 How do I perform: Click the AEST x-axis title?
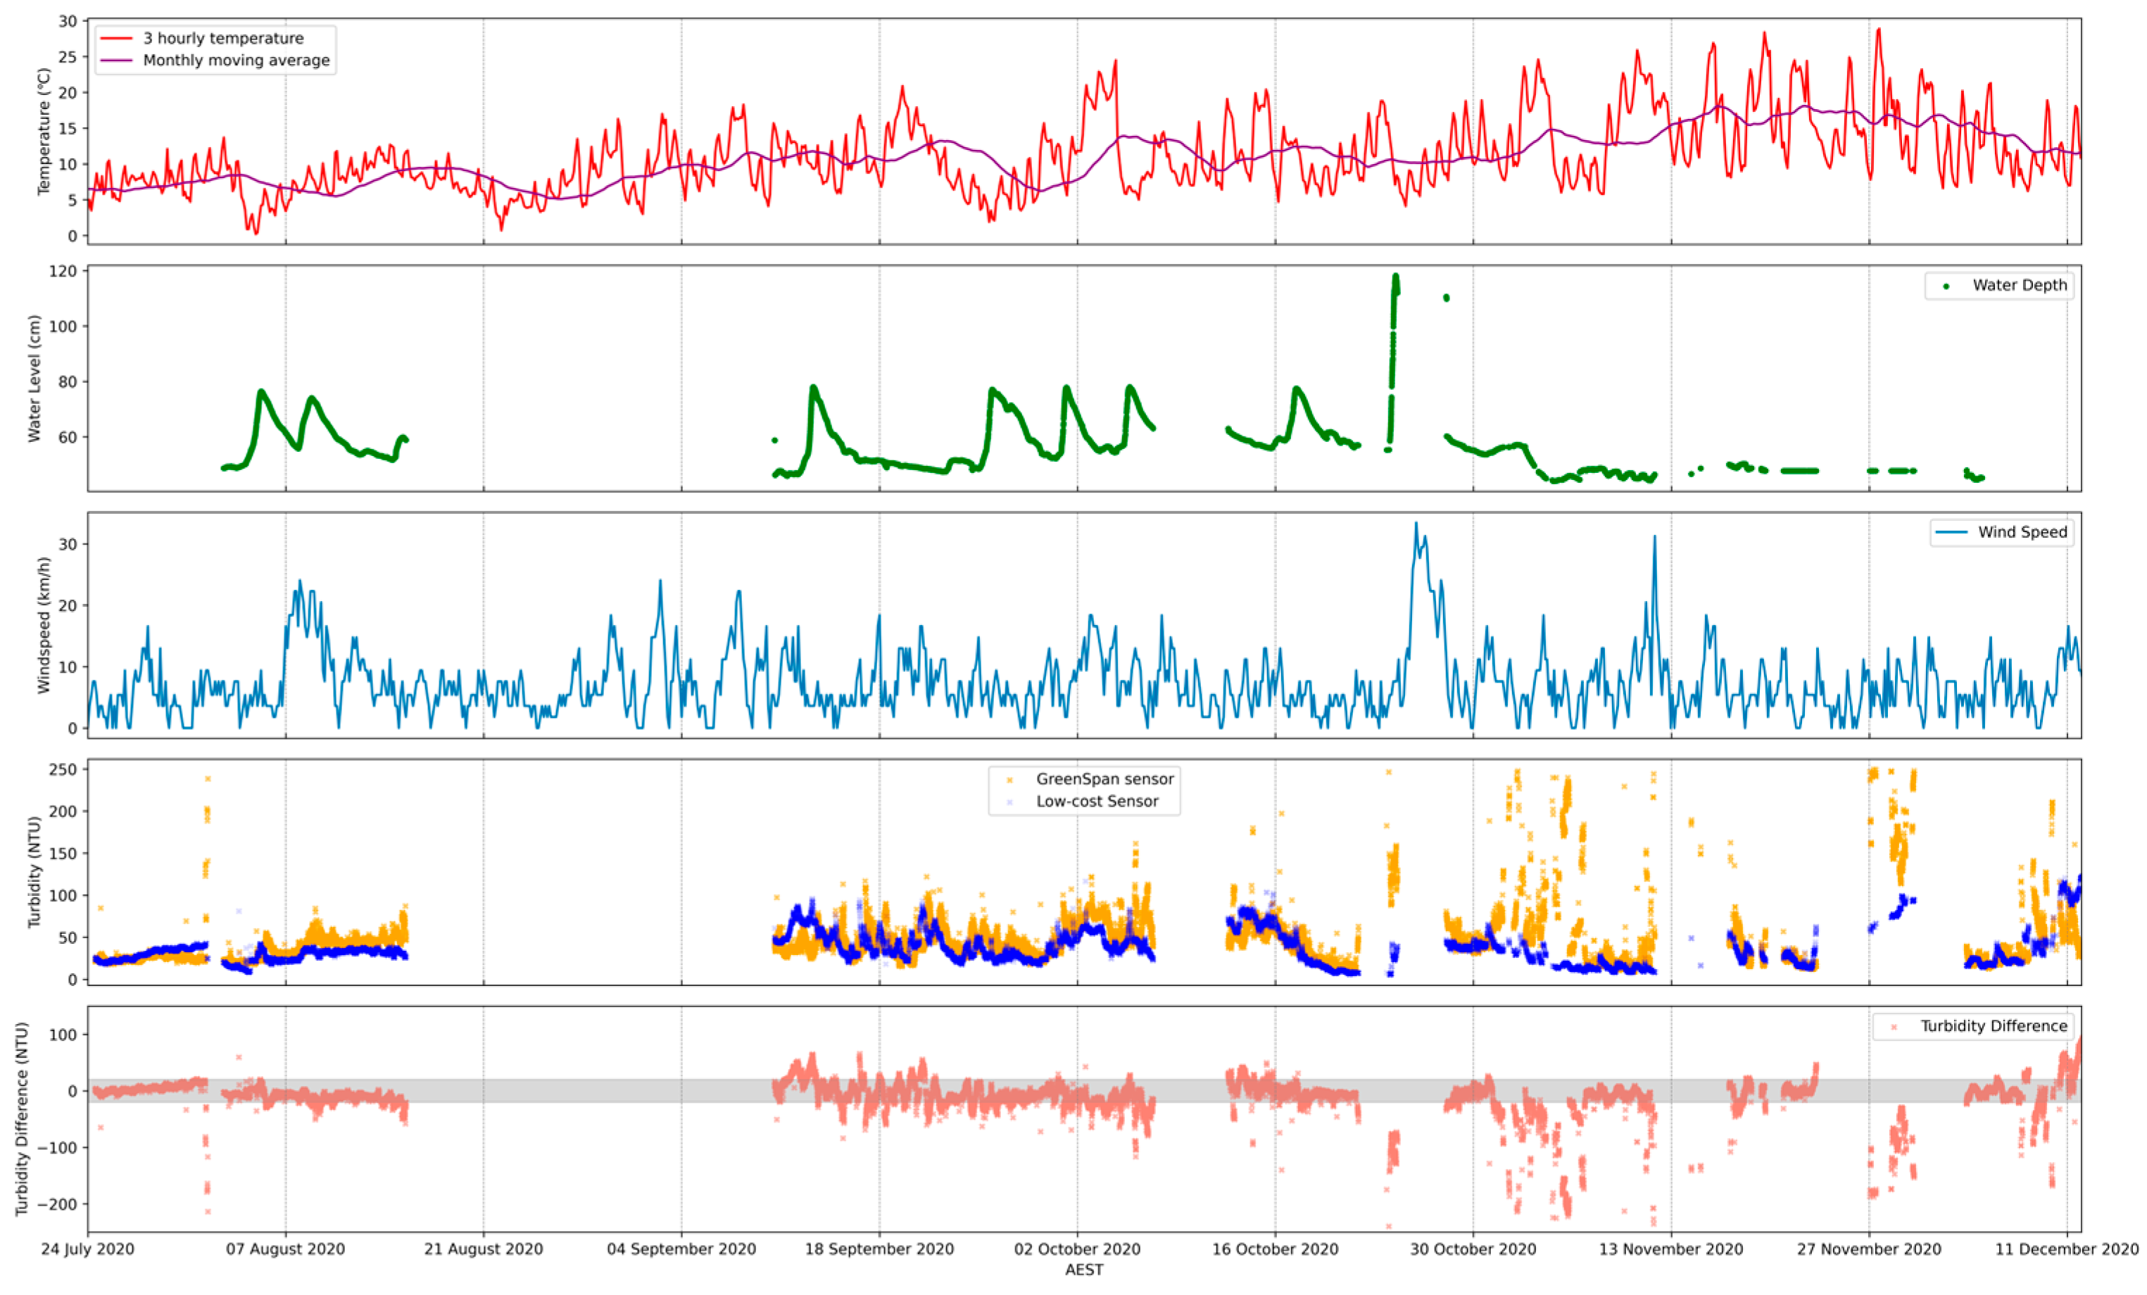coord(1084,1270)
